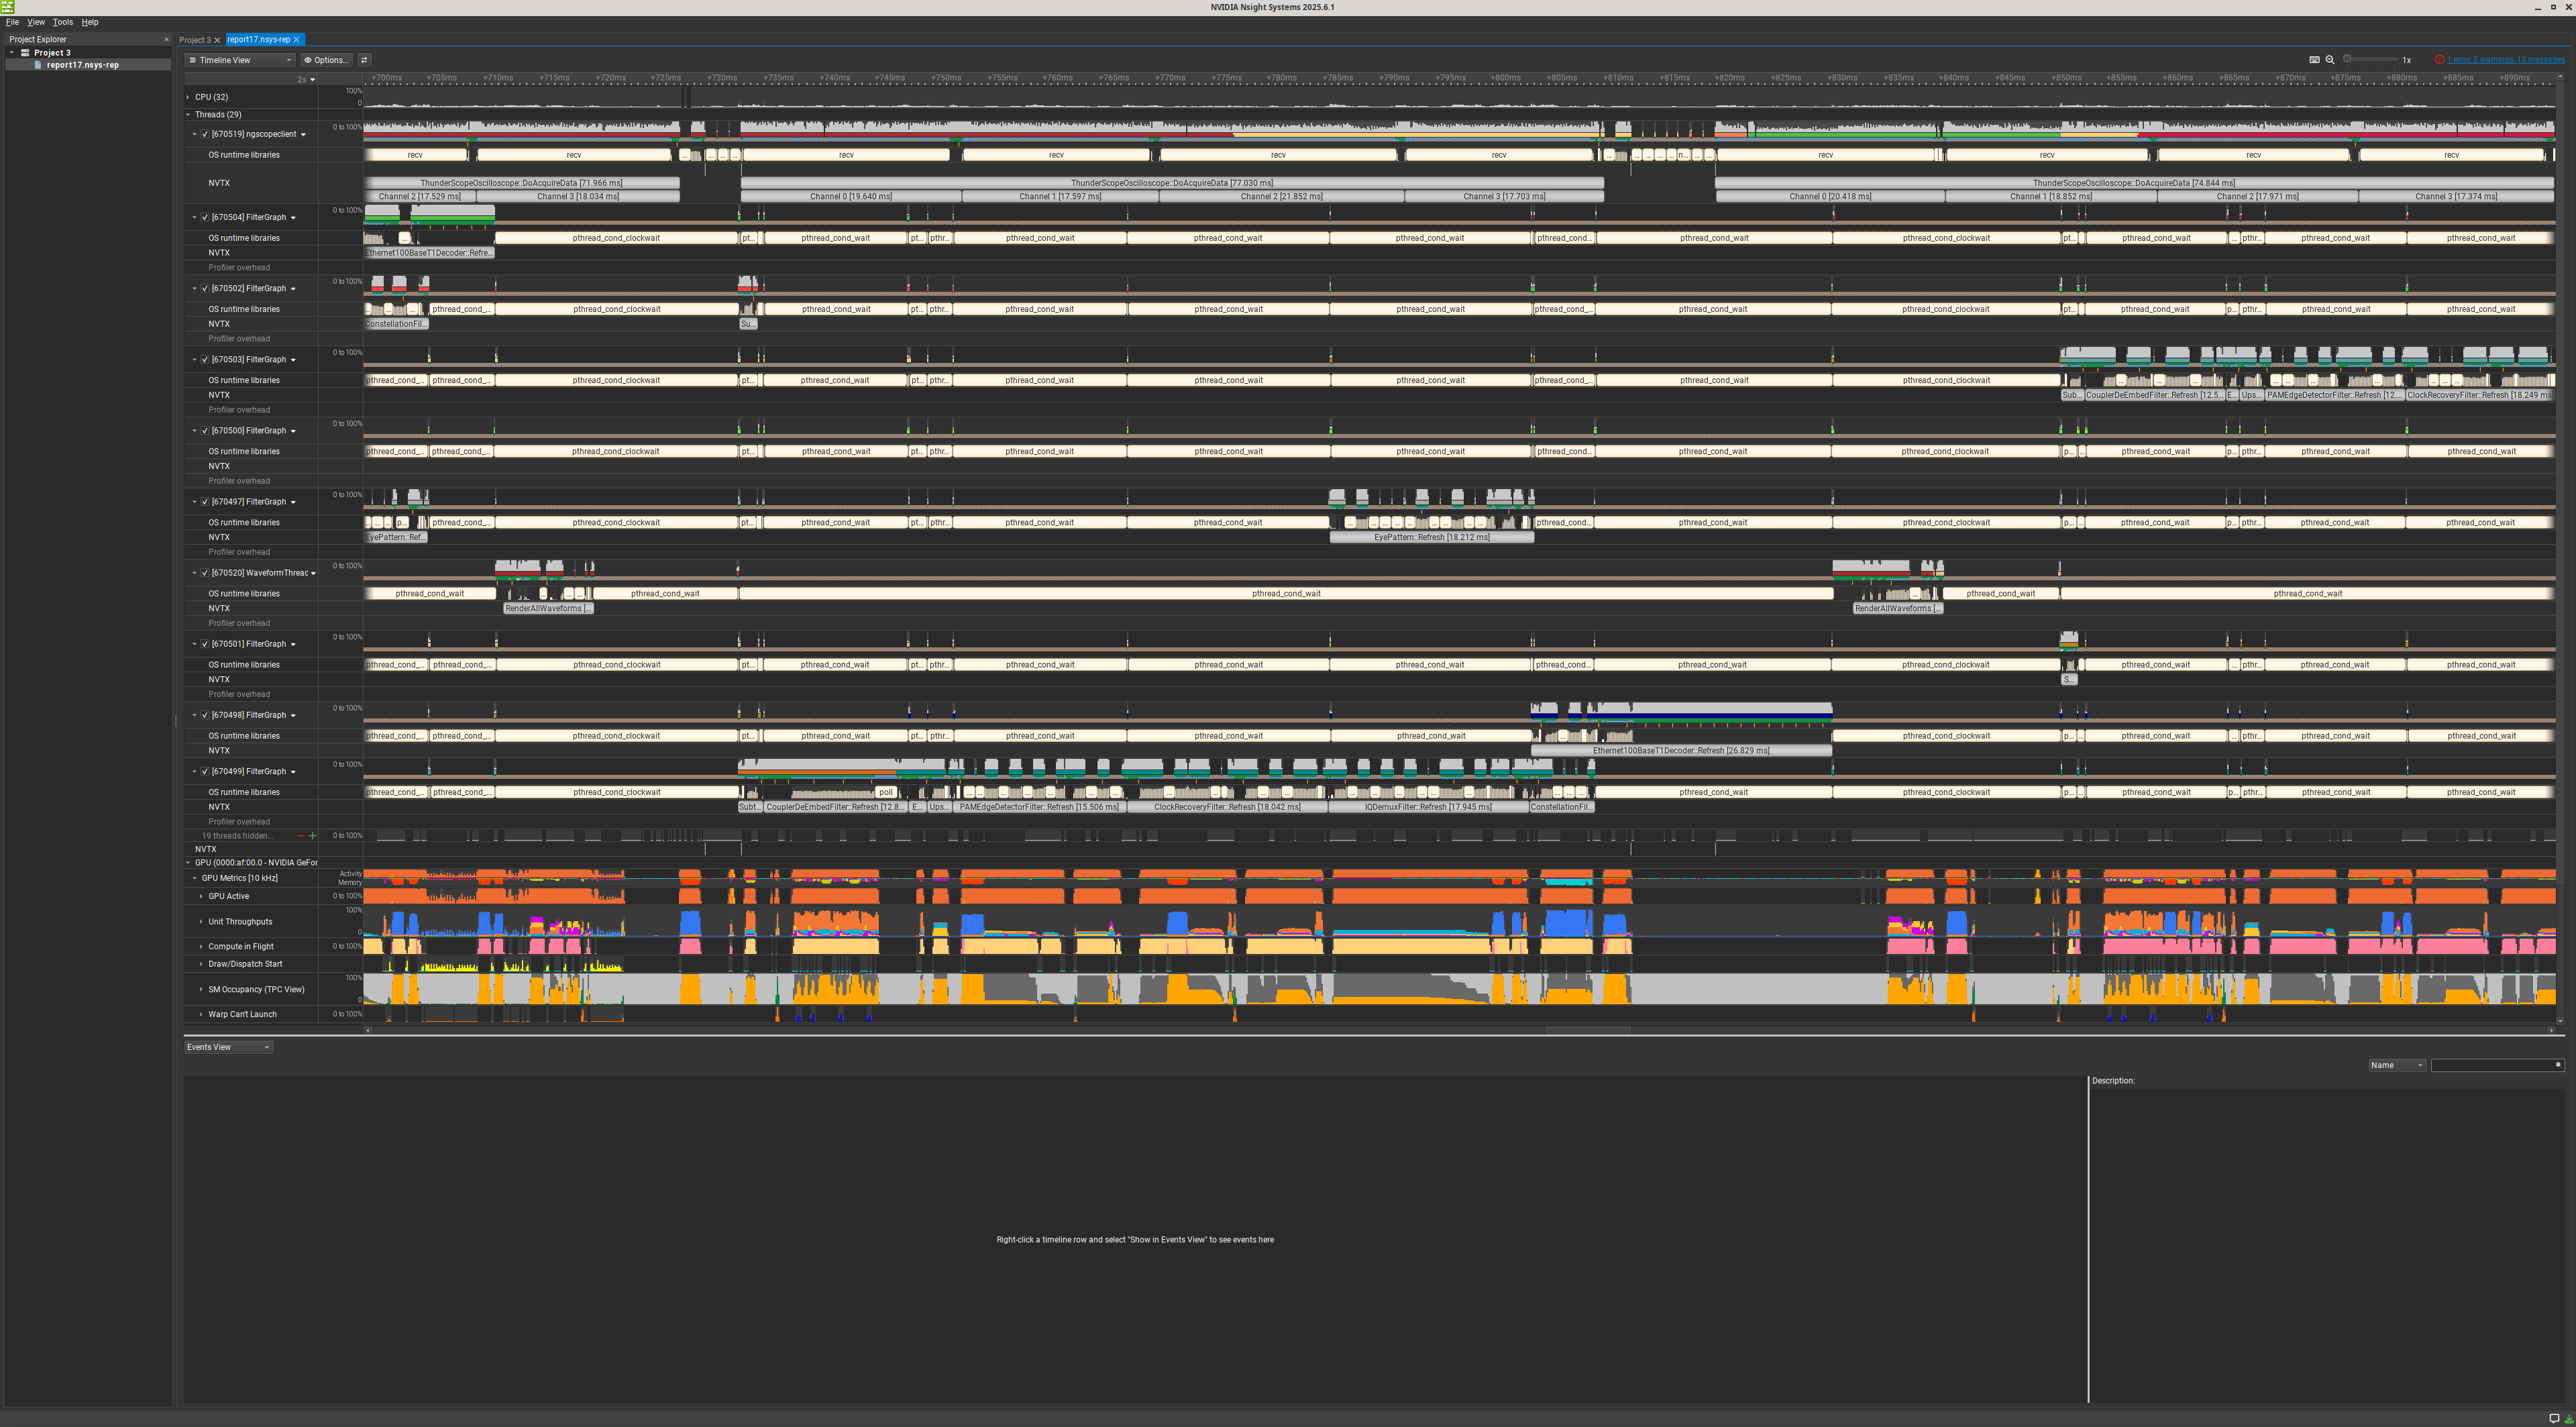2576x1427 pixels.
Task: Switch to the Project 3 tab
Action: click(x=194, y=40)
